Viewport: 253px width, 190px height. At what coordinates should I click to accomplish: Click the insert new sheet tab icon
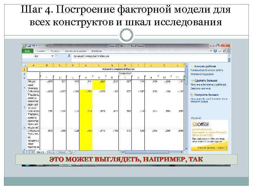(x=71, y=152)
